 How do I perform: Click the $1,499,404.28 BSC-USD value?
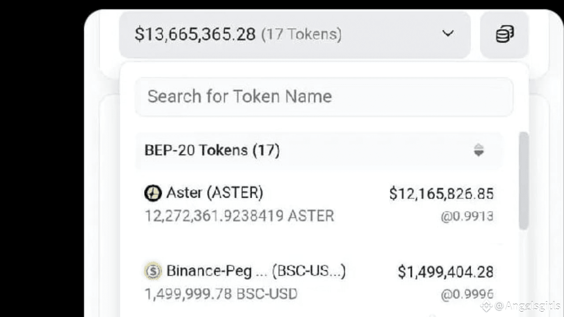[445, 272]
